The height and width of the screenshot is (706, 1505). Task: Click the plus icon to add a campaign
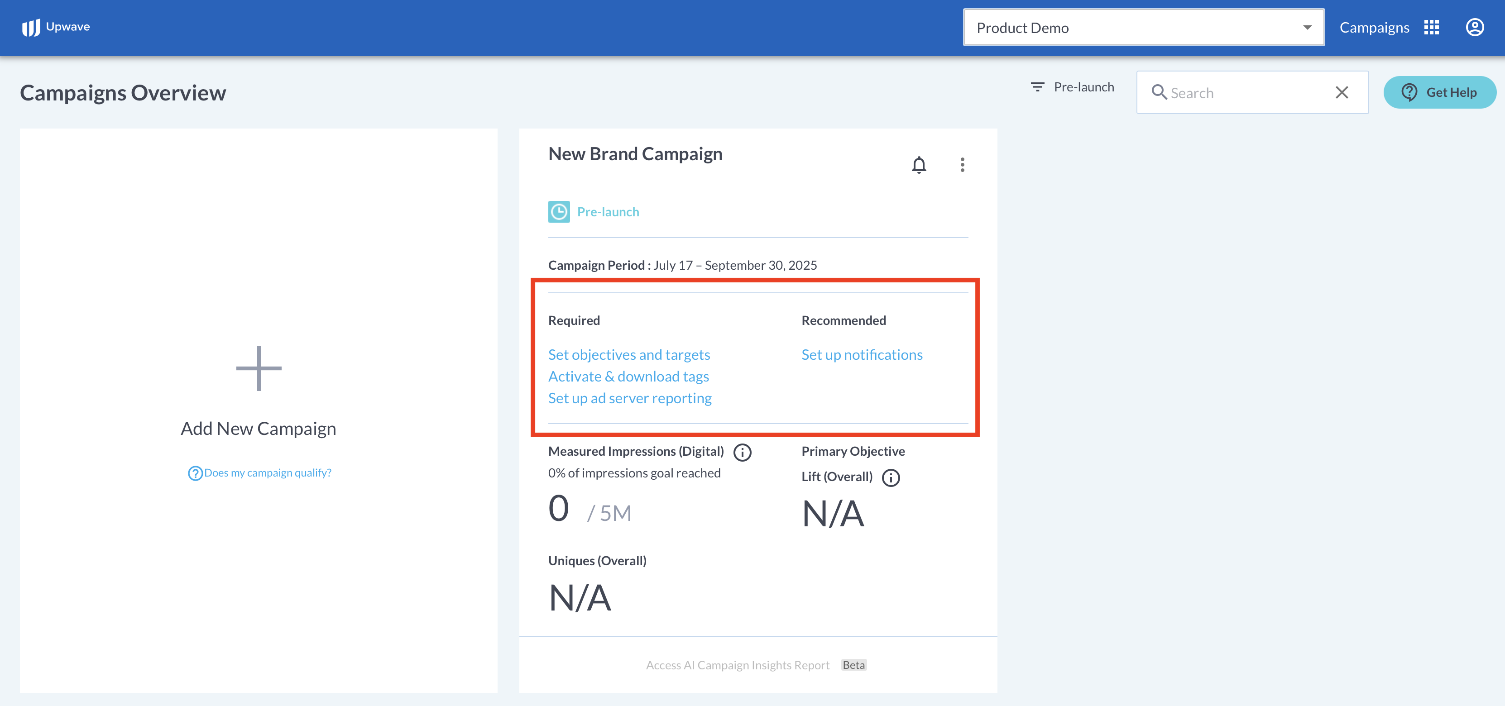tap(258, 368)
